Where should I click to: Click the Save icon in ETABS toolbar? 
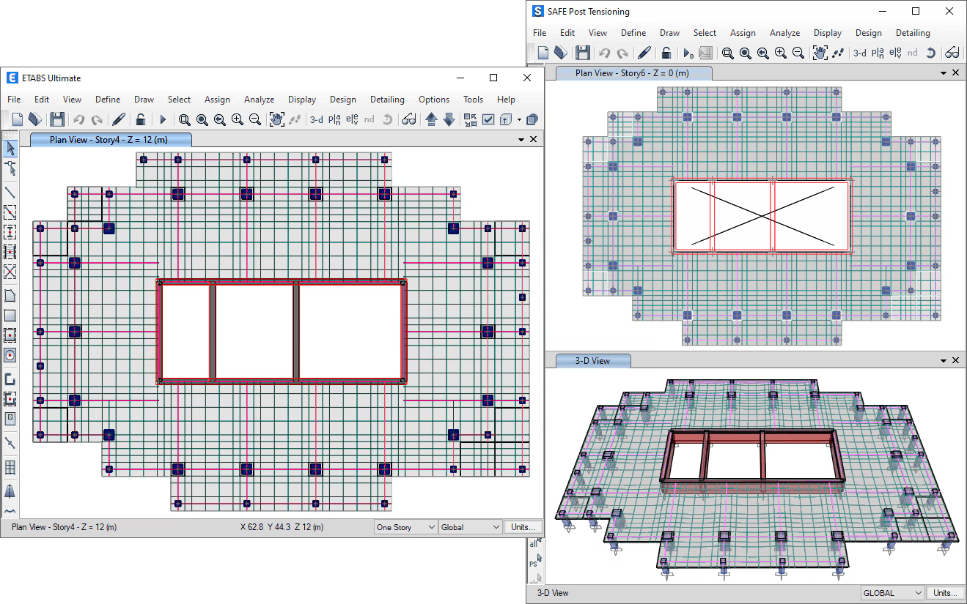pos(57,119)
